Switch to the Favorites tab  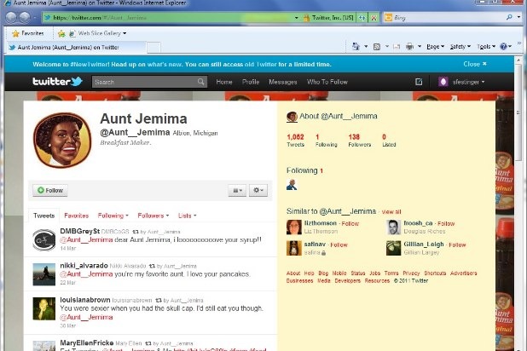pyautogui.click(x=76, y=216)
